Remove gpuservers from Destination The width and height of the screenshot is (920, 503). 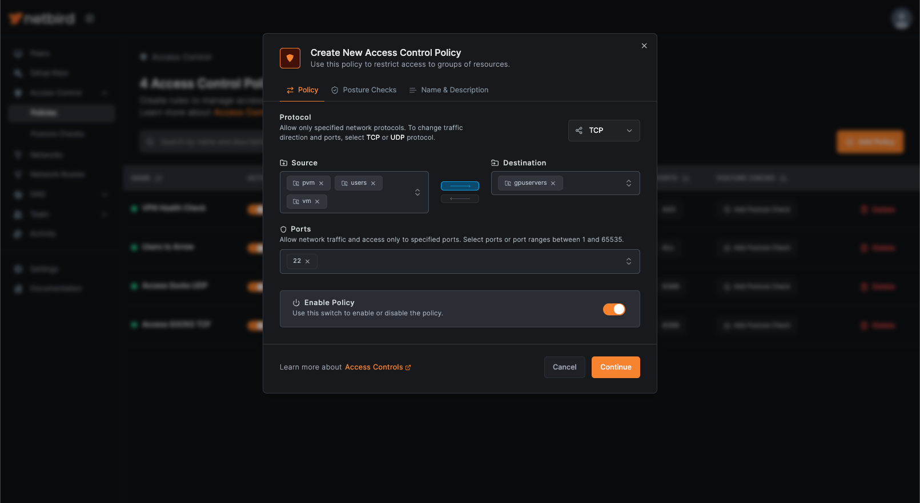coord(553,183)
